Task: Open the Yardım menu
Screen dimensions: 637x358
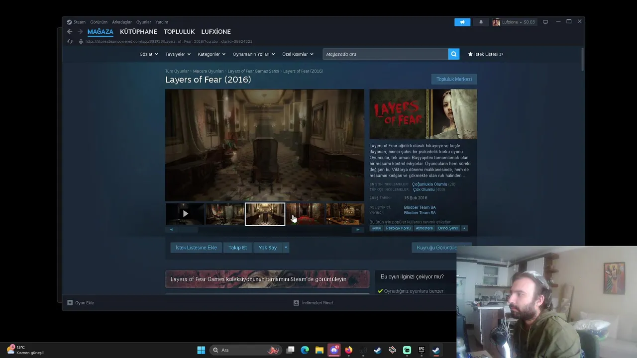Action: (162, 22)
